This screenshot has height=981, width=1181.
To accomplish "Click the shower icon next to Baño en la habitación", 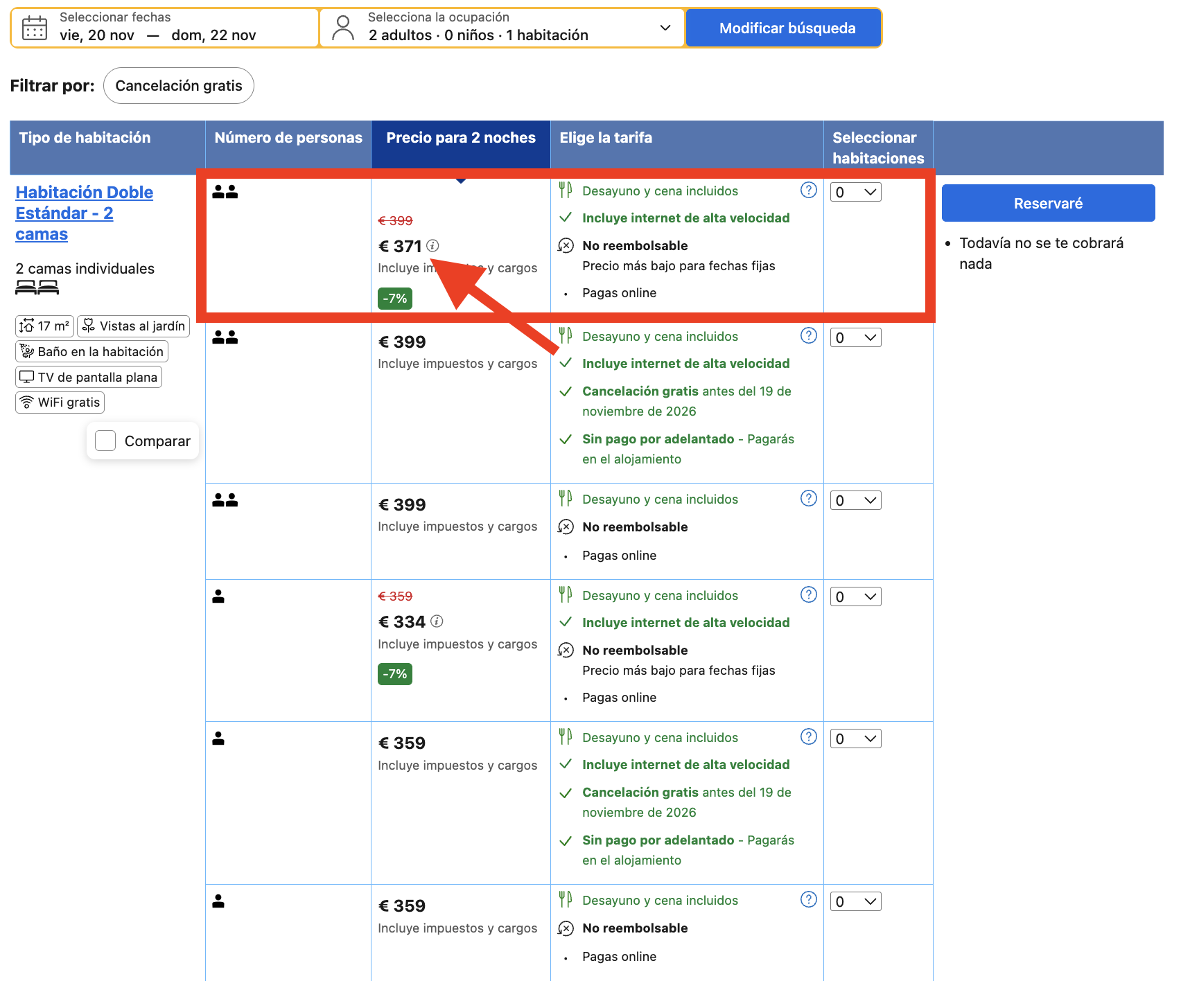I will click(27, 351).
